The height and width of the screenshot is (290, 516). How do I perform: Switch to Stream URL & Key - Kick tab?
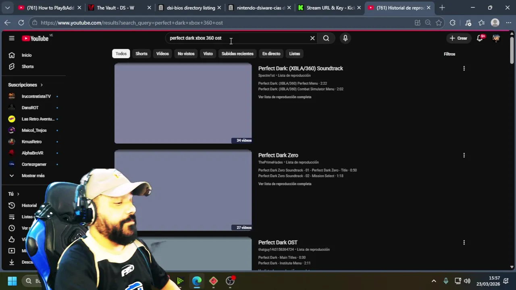[x=330, y=8]
